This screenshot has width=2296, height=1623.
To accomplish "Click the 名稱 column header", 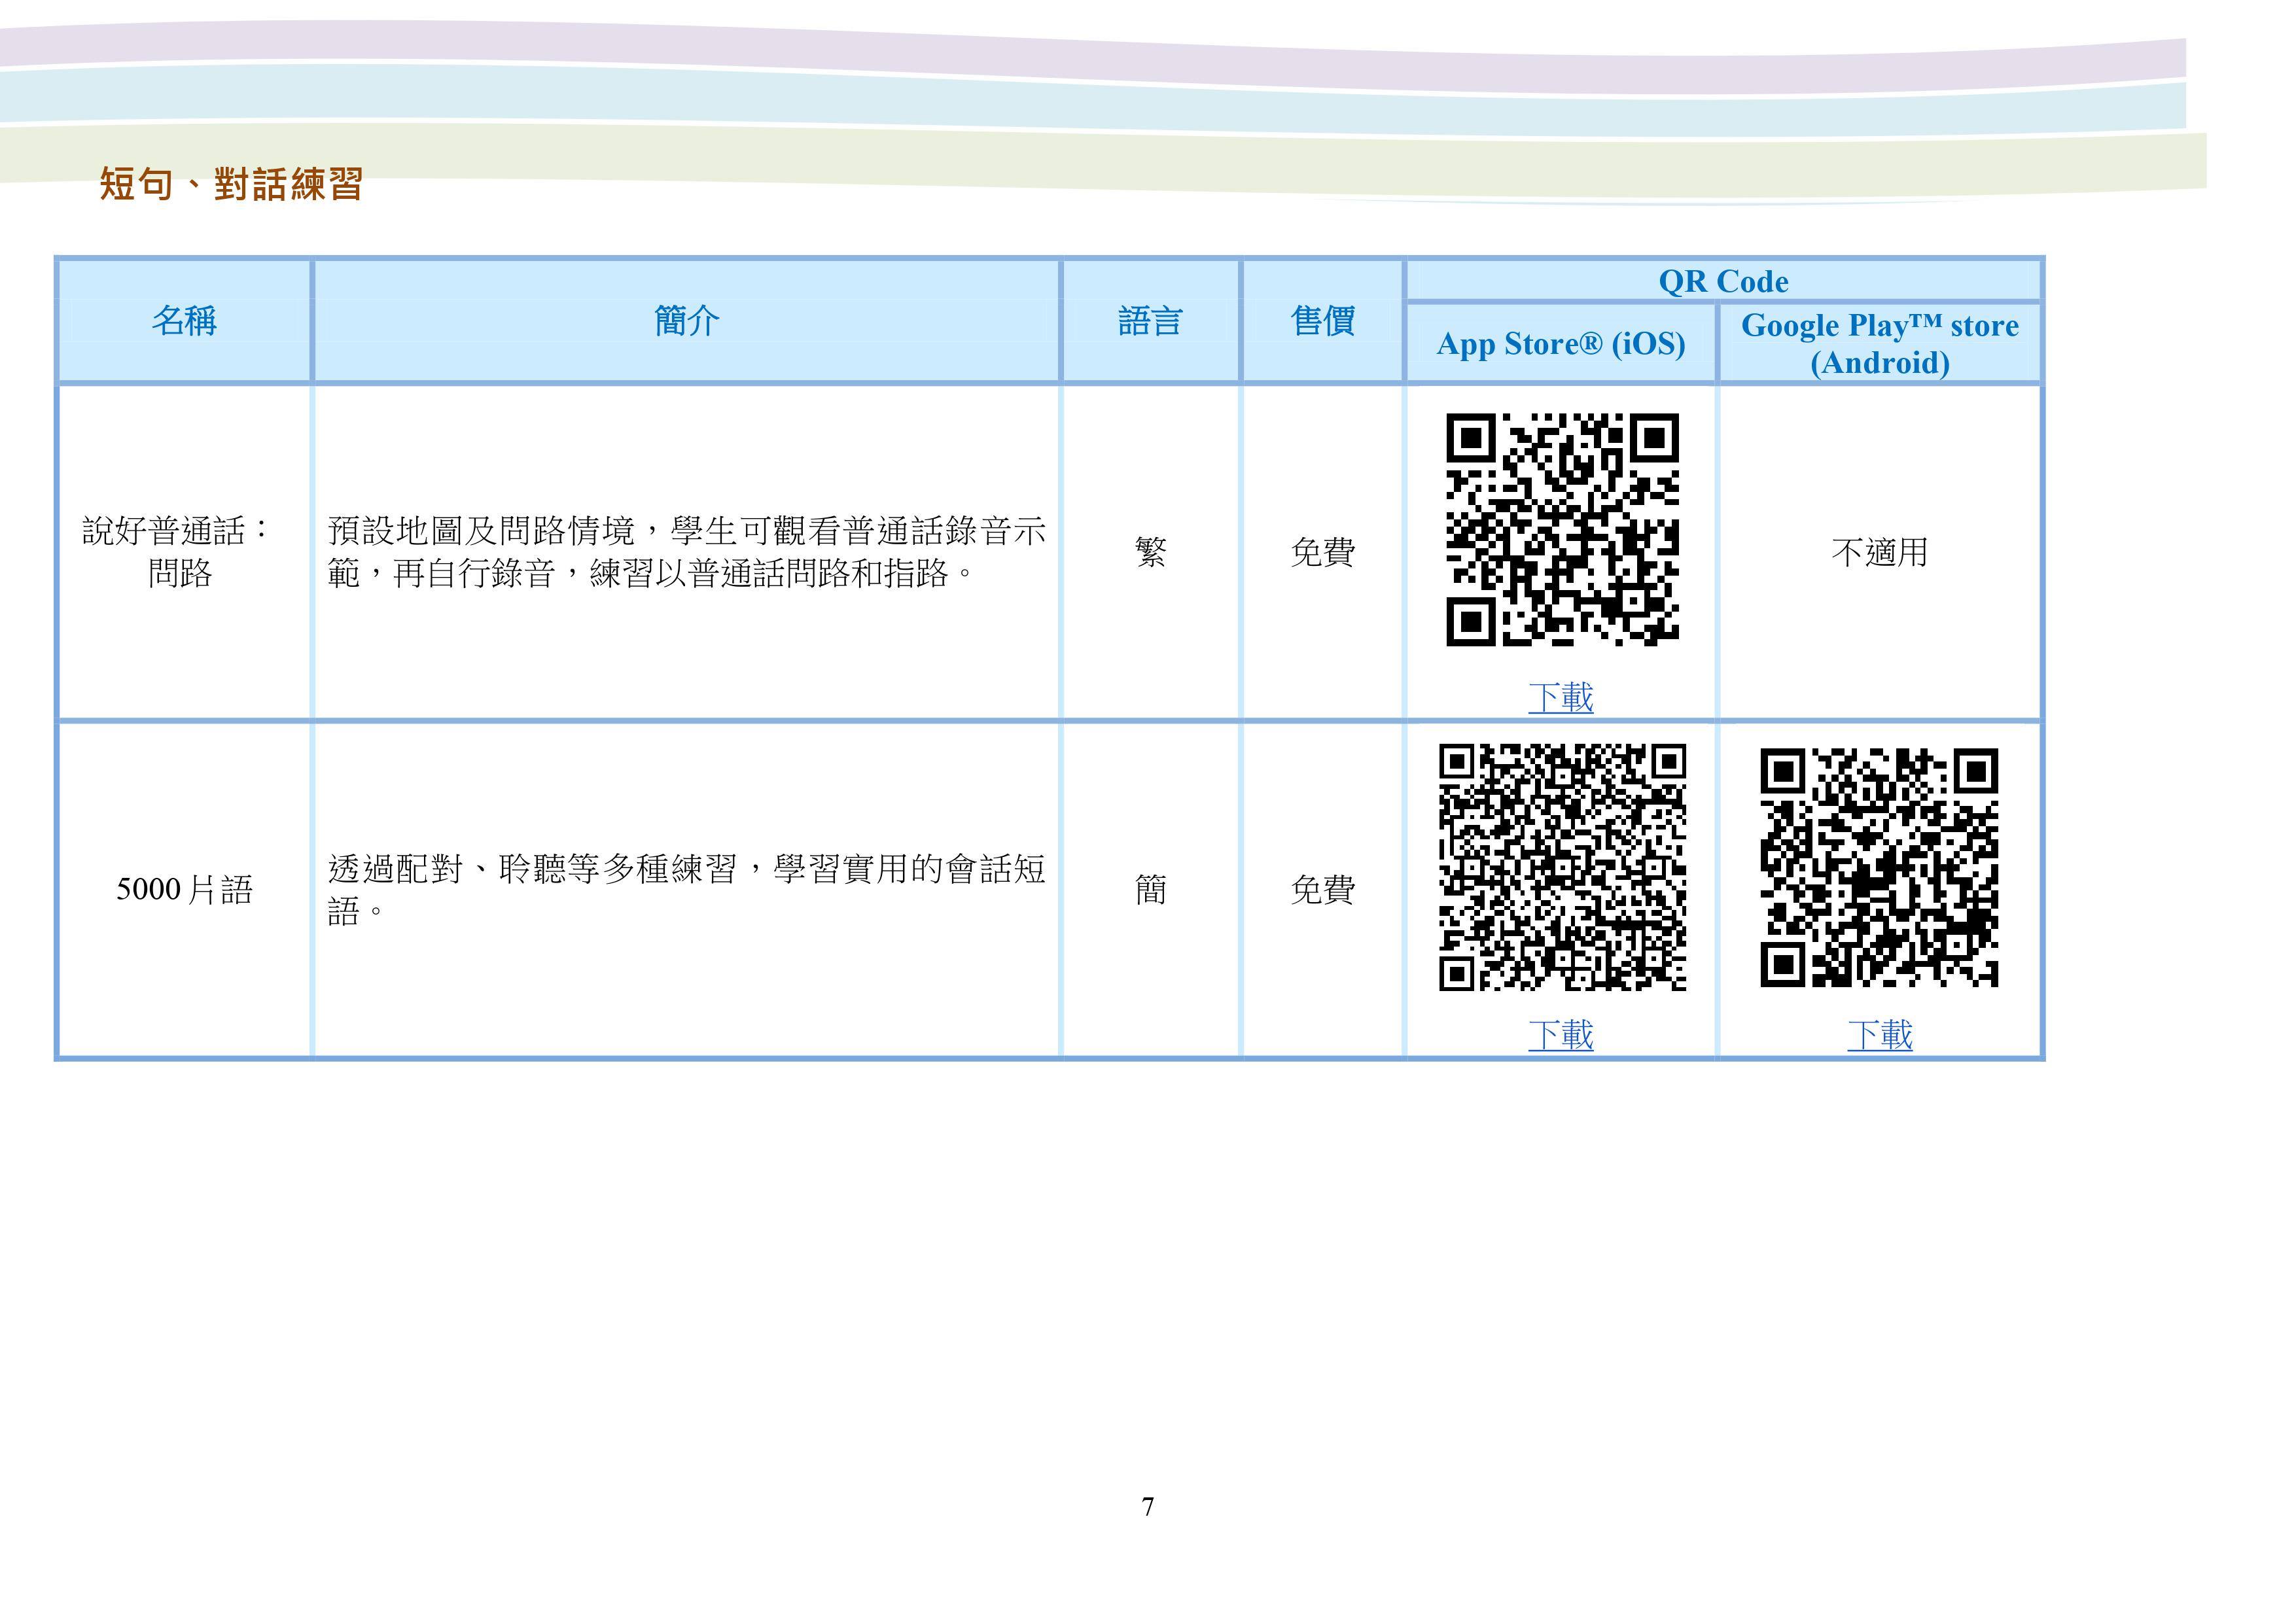I will click(x=184, y=321).
